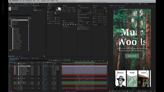The height and width of the screenshot is (92, 164).
Task: Click the top slider knob in Motion panel
Action: pos(96,10)
